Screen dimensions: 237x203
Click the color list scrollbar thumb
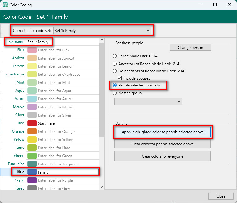point(102,90)
